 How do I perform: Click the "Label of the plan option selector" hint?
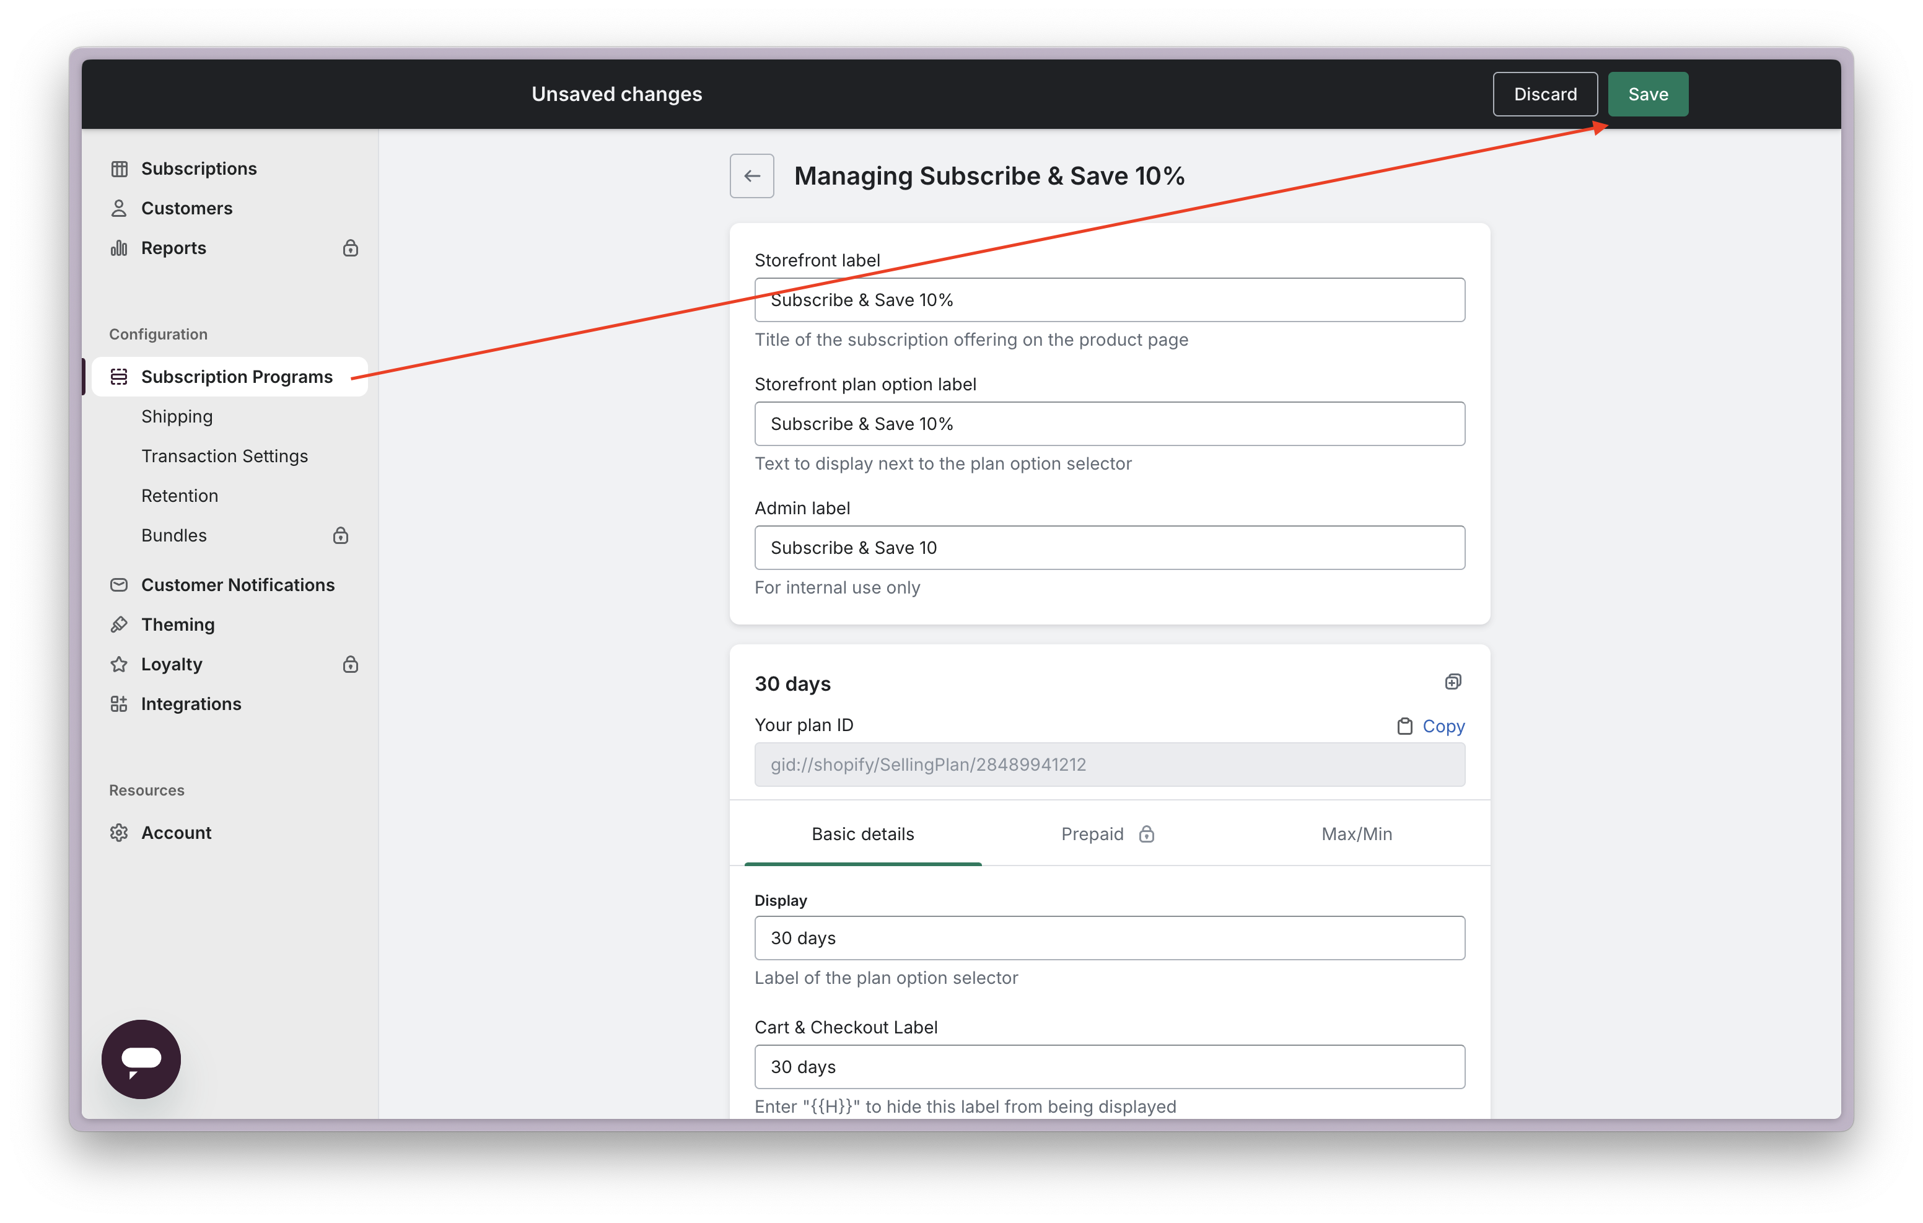tap(886, 978)
